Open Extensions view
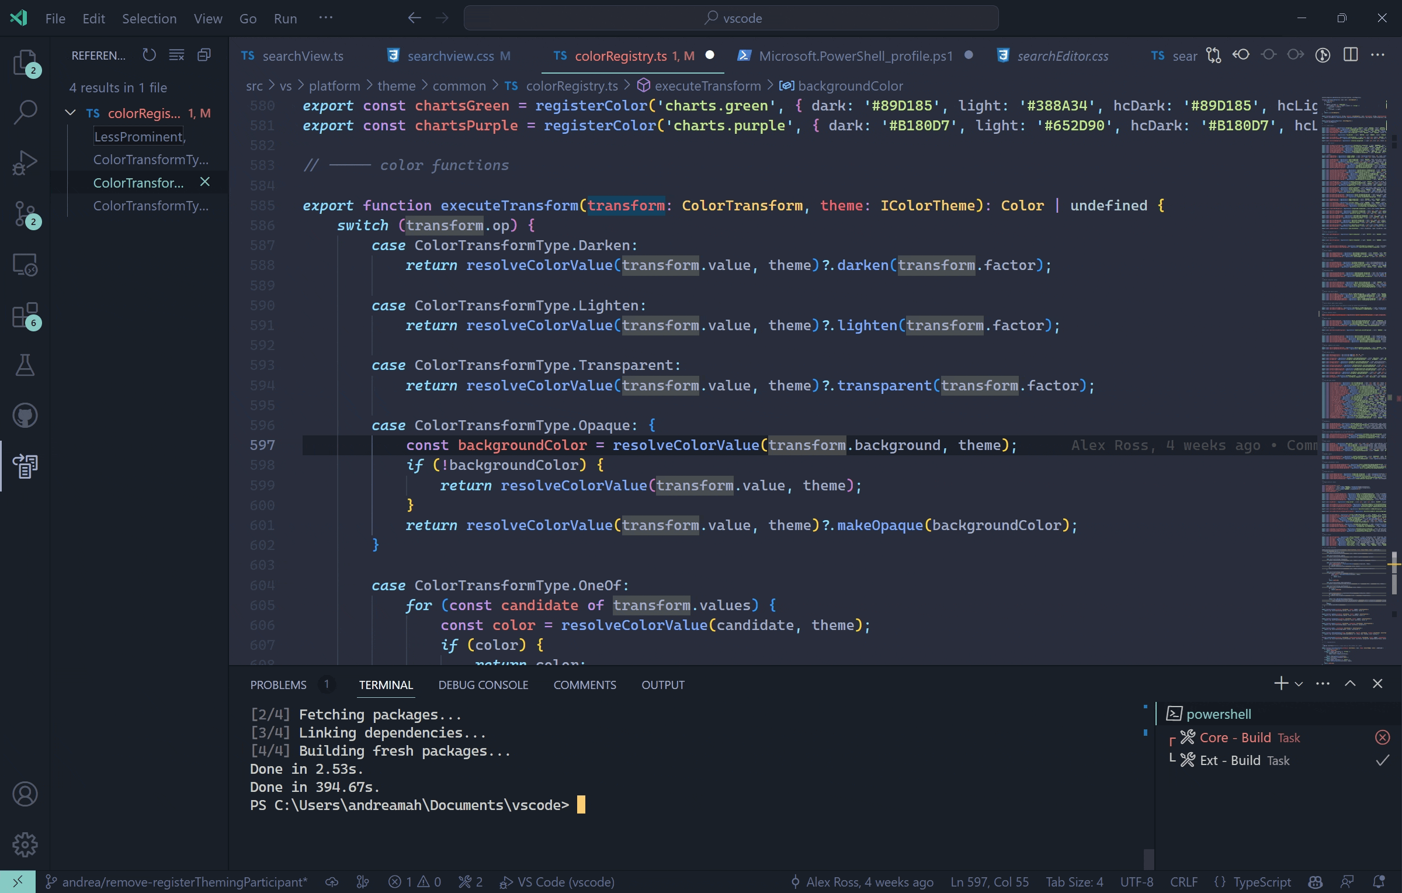Image resolution: width=1402 pixels, height=893 pixels. click(x=25, y=316)
